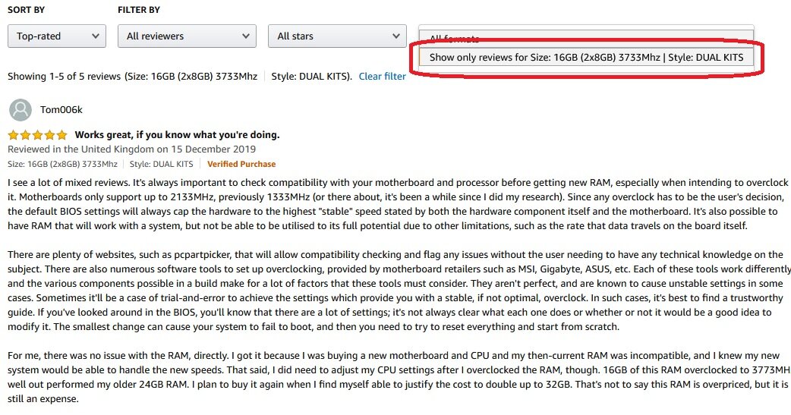791x415 pixels.
Task: Click paragraph starting "There are plenty of websites"
Action: pyautogui.click(x=395, y=291)
